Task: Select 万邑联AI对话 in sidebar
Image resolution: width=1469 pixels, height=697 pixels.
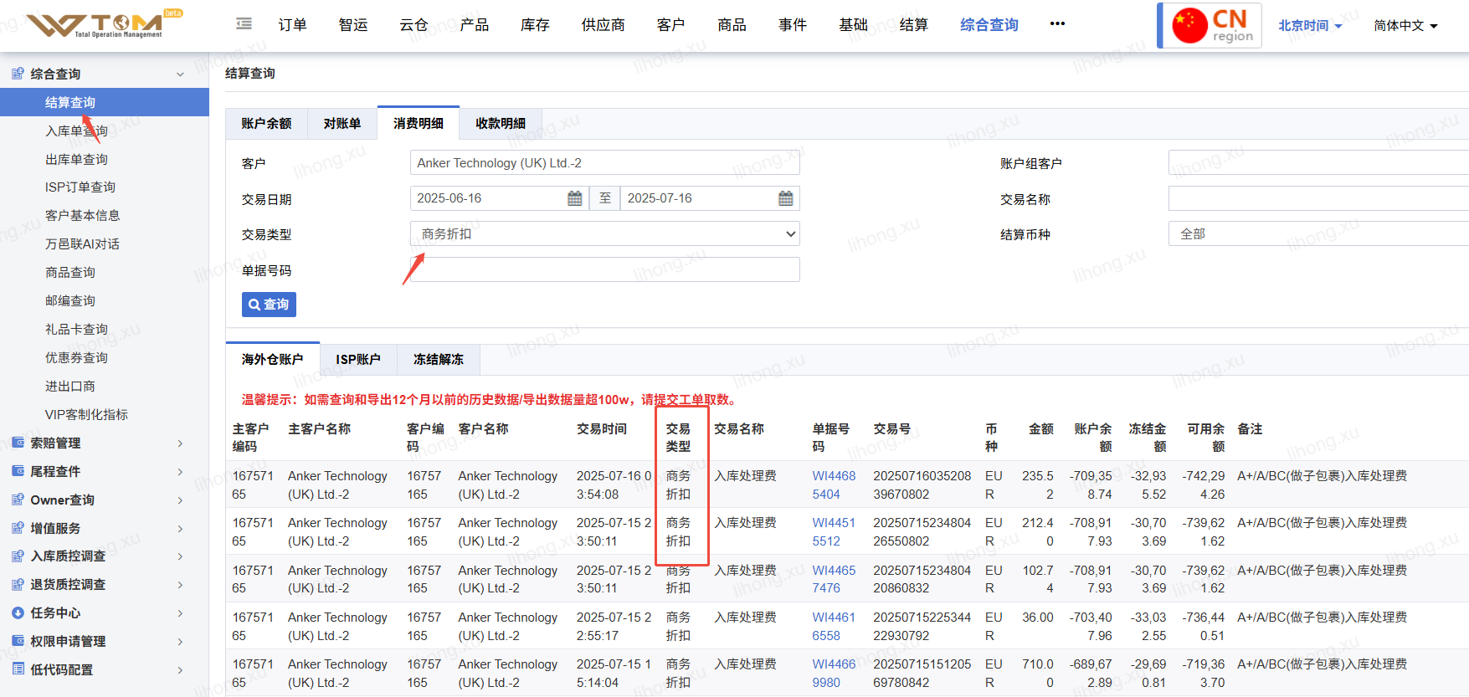Action: [82, 243]
